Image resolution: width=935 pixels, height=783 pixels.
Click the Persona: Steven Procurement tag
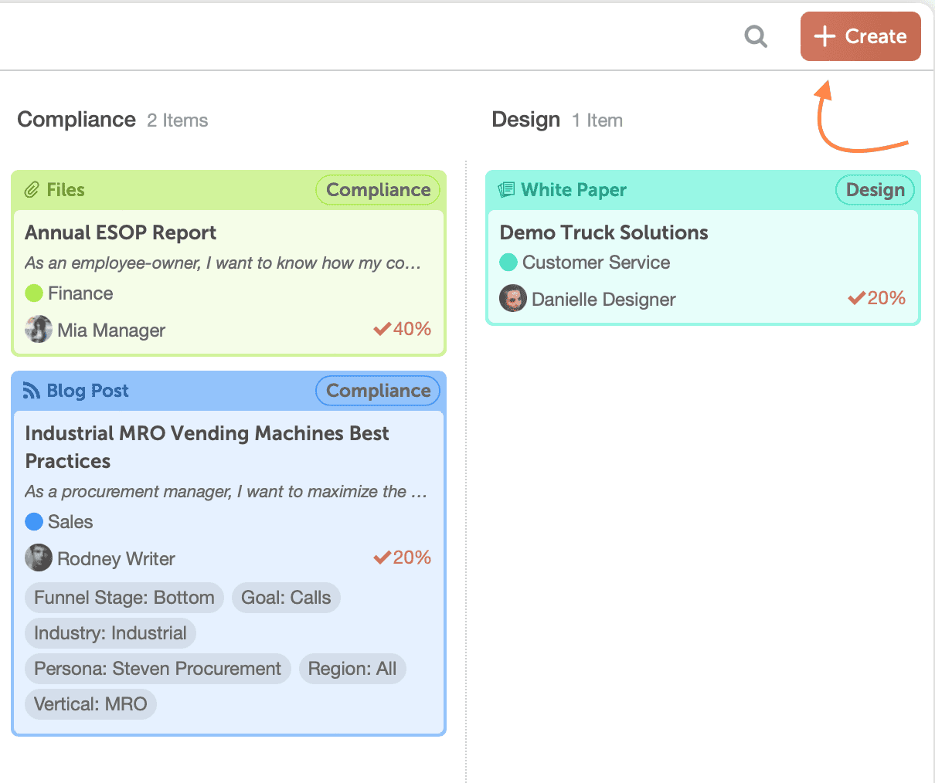[158, 669]
